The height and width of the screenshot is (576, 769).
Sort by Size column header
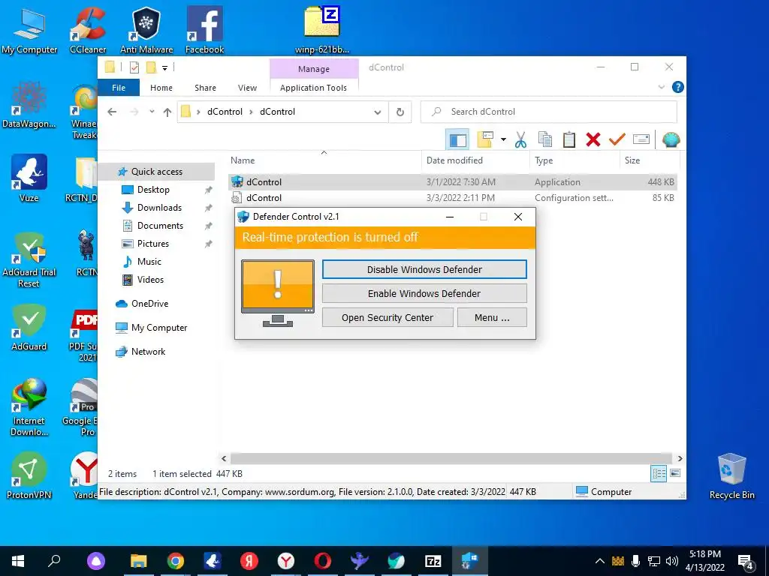coord(649,160)
